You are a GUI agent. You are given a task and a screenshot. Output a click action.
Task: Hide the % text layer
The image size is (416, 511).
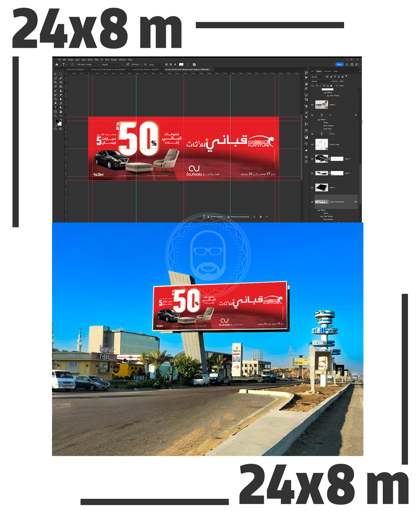pos(312,115)
